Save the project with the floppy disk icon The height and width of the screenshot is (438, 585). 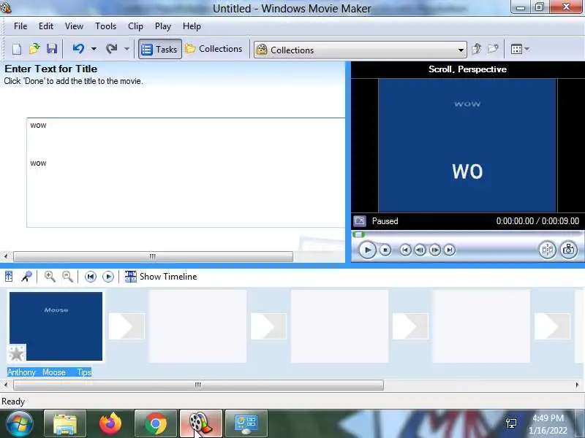tap(51, 49)
